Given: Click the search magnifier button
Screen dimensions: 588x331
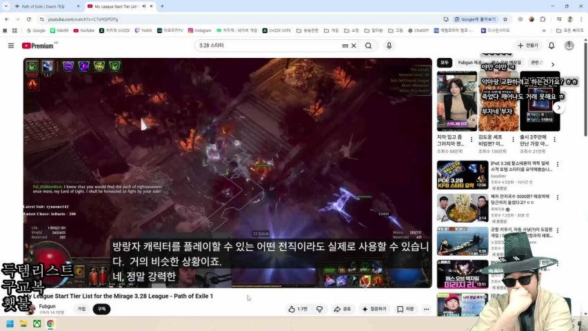Looking at the screenshot, I should [x=369, y=46].
